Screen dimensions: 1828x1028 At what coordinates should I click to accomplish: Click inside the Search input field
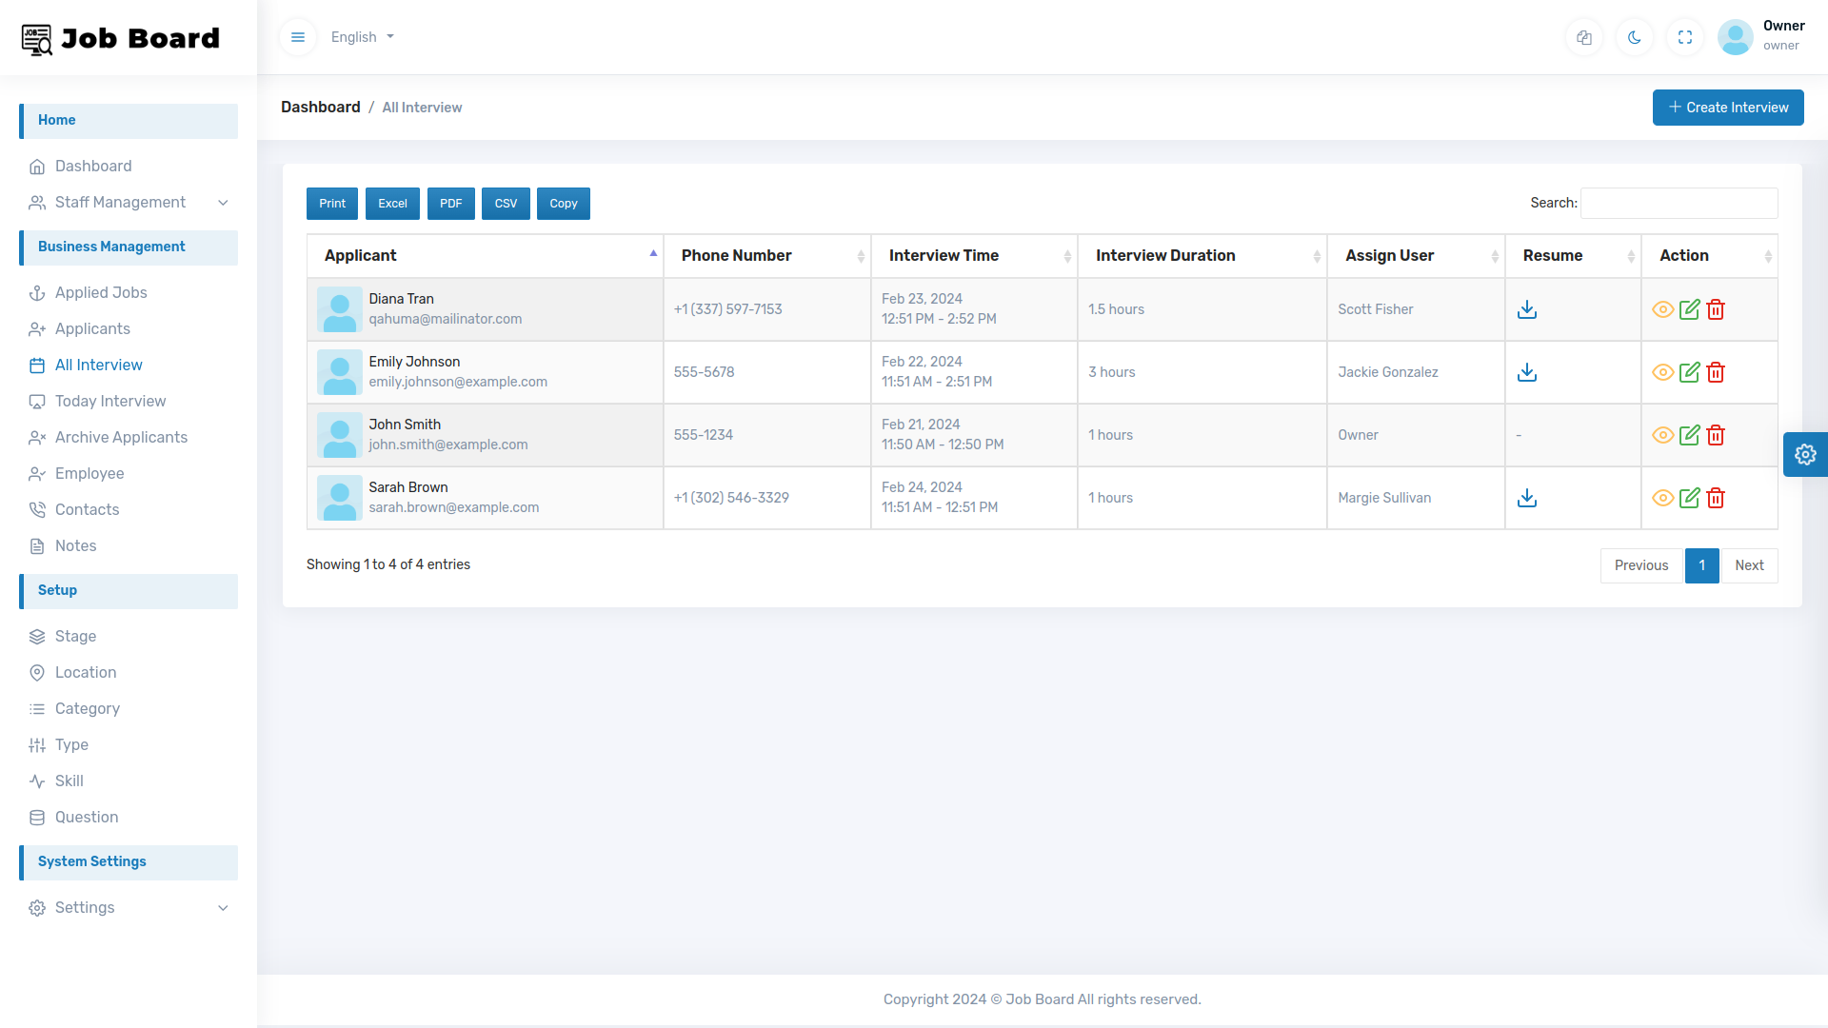pyautogui.click(x=1679, y=203)
